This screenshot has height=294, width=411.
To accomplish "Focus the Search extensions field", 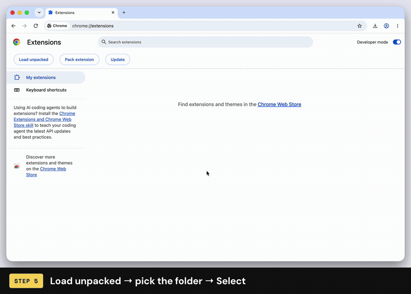I will click(205, 42).
